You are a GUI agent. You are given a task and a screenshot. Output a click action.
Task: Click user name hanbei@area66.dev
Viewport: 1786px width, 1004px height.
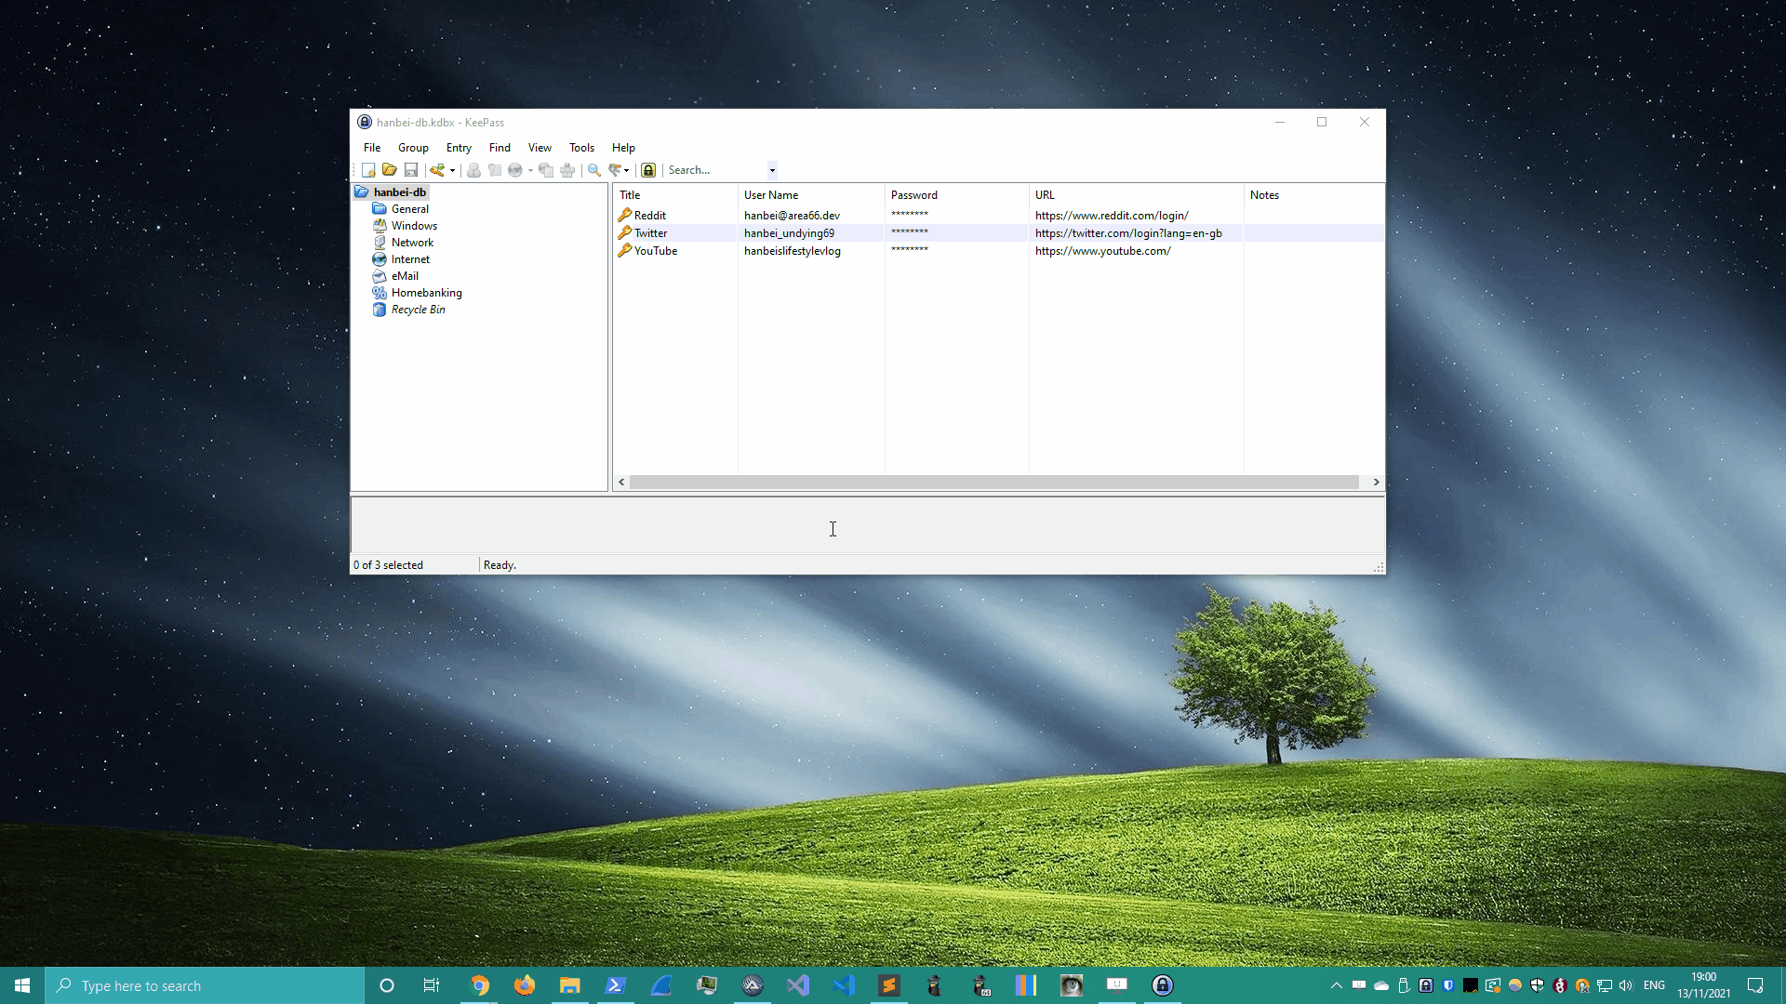tap(792, 216)
